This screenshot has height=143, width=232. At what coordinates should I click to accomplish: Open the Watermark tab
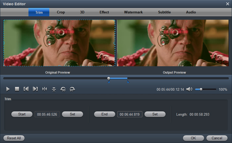pos(133,12)
